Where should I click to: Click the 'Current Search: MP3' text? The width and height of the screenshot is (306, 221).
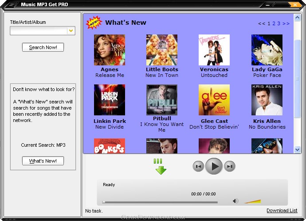(43, 145)
